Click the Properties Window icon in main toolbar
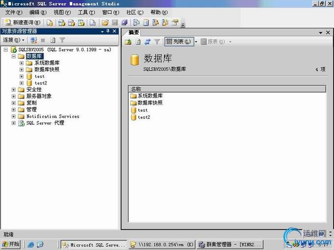Screen dimensions: 334x250 click(175, 23)
